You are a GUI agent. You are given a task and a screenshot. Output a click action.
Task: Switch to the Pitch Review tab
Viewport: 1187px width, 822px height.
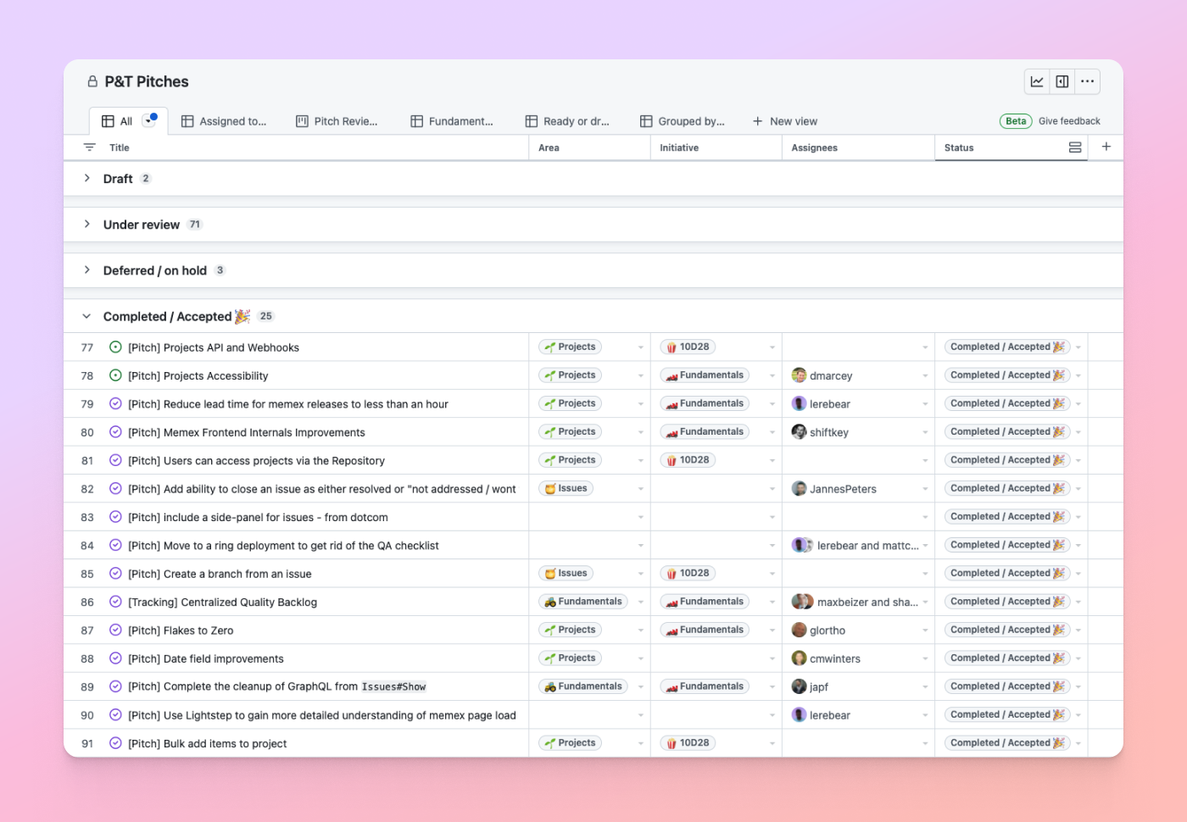[x=337, y=121]
